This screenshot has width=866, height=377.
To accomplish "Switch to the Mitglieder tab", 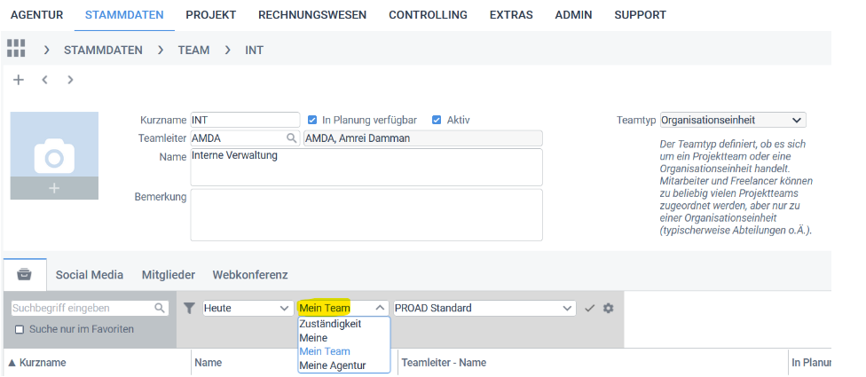I will click(169, 275).
